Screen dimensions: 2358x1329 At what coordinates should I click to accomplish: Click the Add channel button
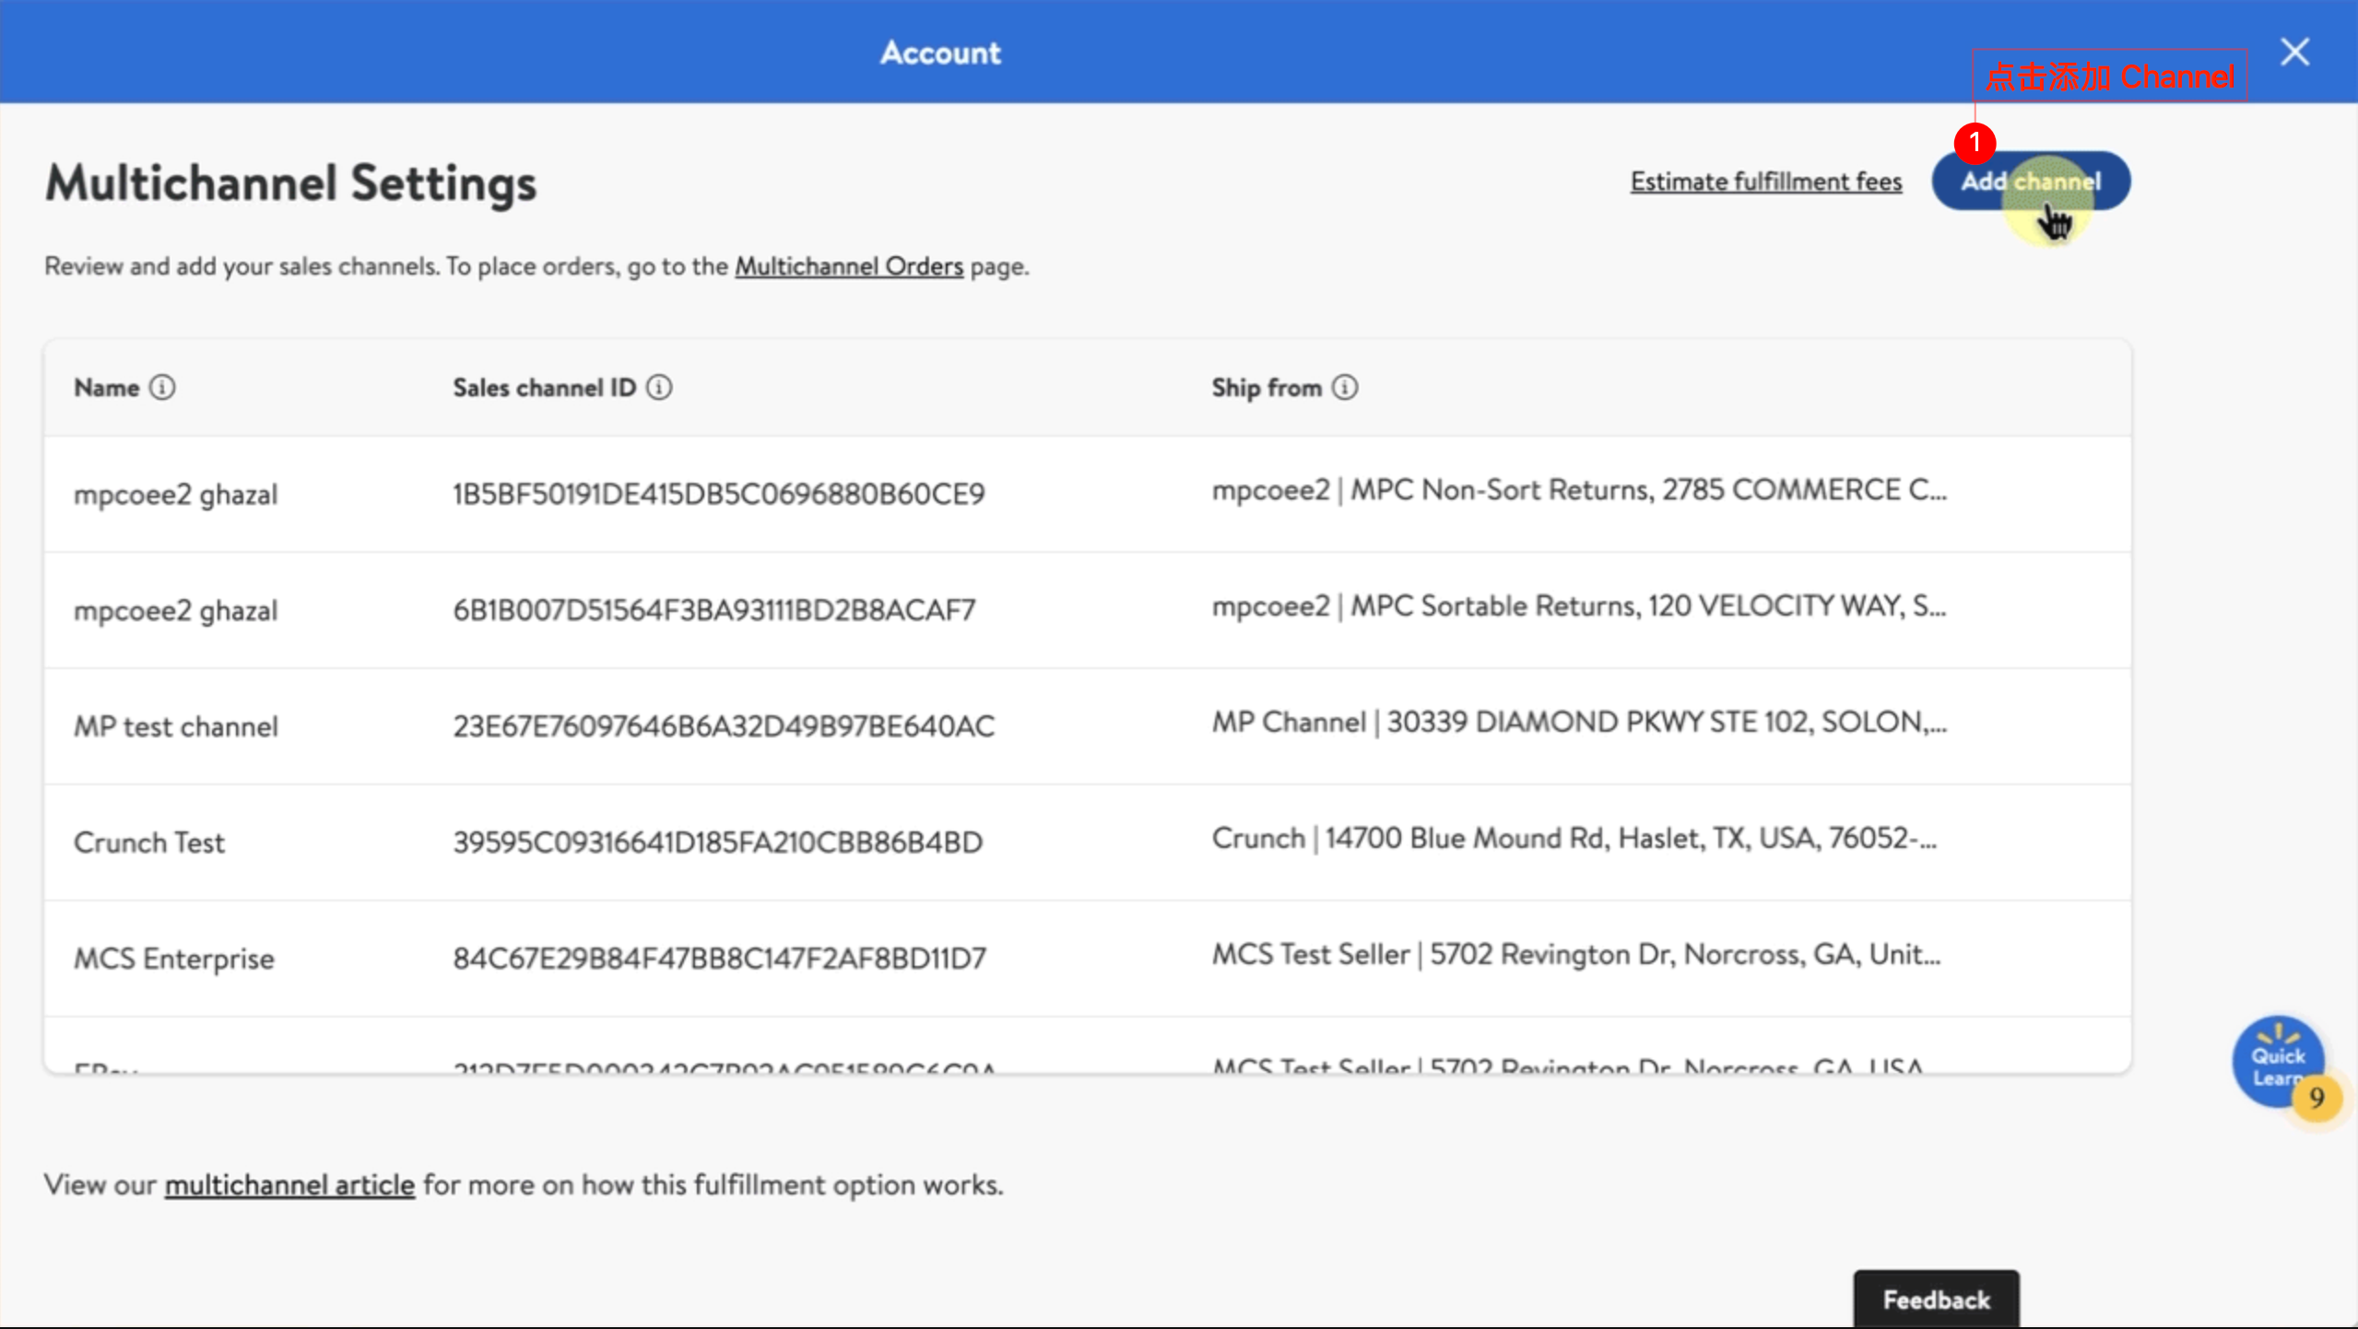[x=2031, y=182]
